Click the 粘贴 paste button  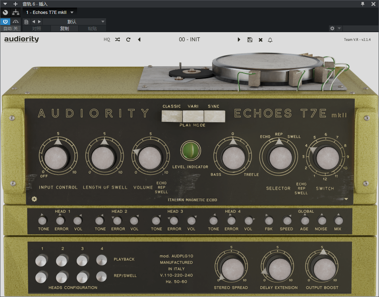[92, 29]
